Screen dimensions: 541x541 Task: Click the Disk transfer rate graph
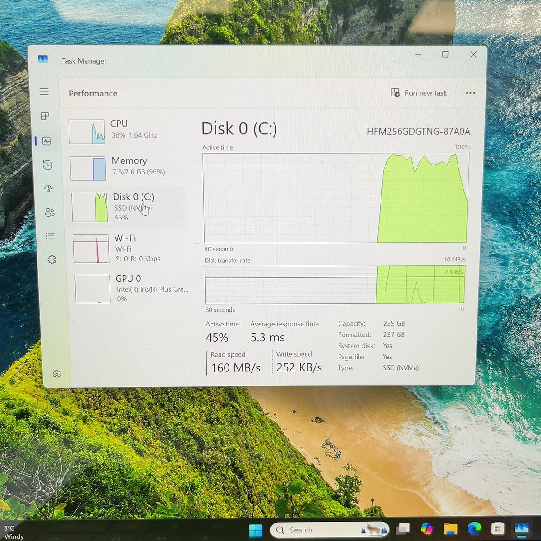point(335,285)
